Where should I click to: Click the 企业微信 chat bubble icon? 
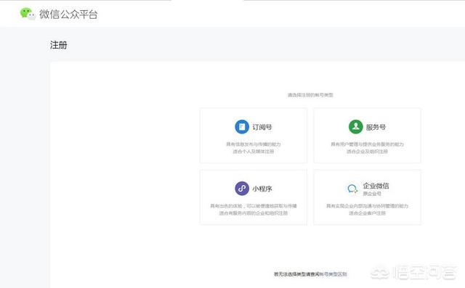tap(352, 189)
